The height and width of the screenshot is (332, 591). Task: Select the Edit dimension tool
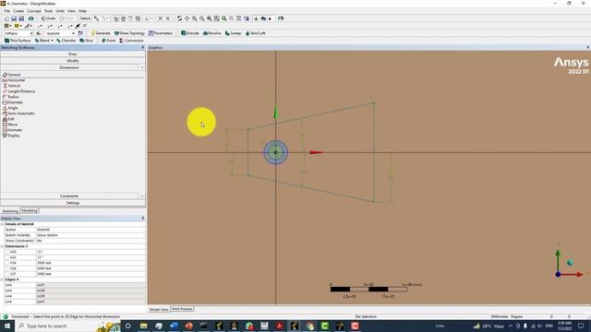pos(8,119)
